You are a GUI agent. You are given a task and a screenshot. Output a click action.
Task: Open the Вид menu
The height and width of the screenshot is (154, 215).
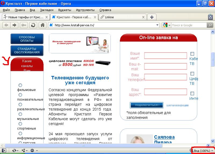32,10
